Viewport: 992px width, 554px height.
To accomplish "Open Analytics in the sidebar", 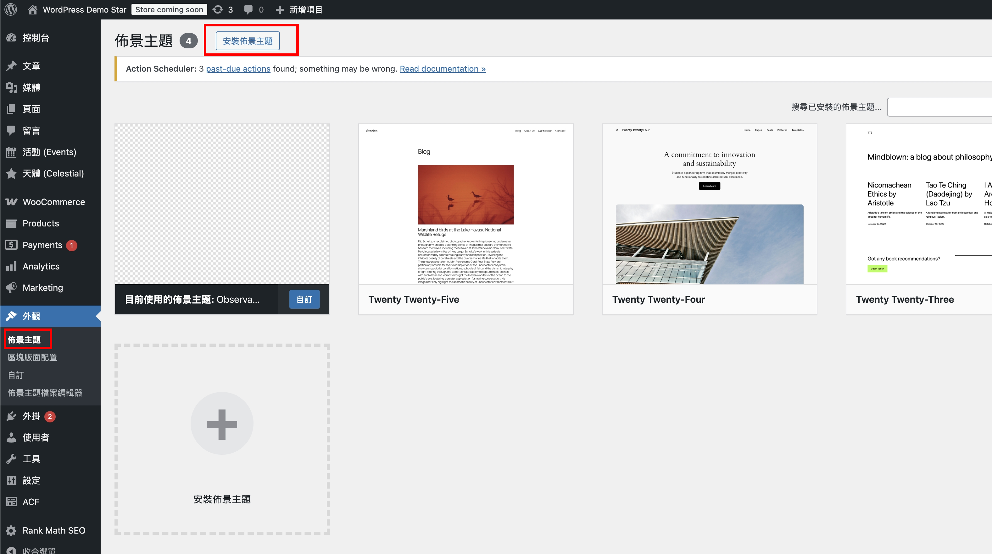I will pos(41,266).
